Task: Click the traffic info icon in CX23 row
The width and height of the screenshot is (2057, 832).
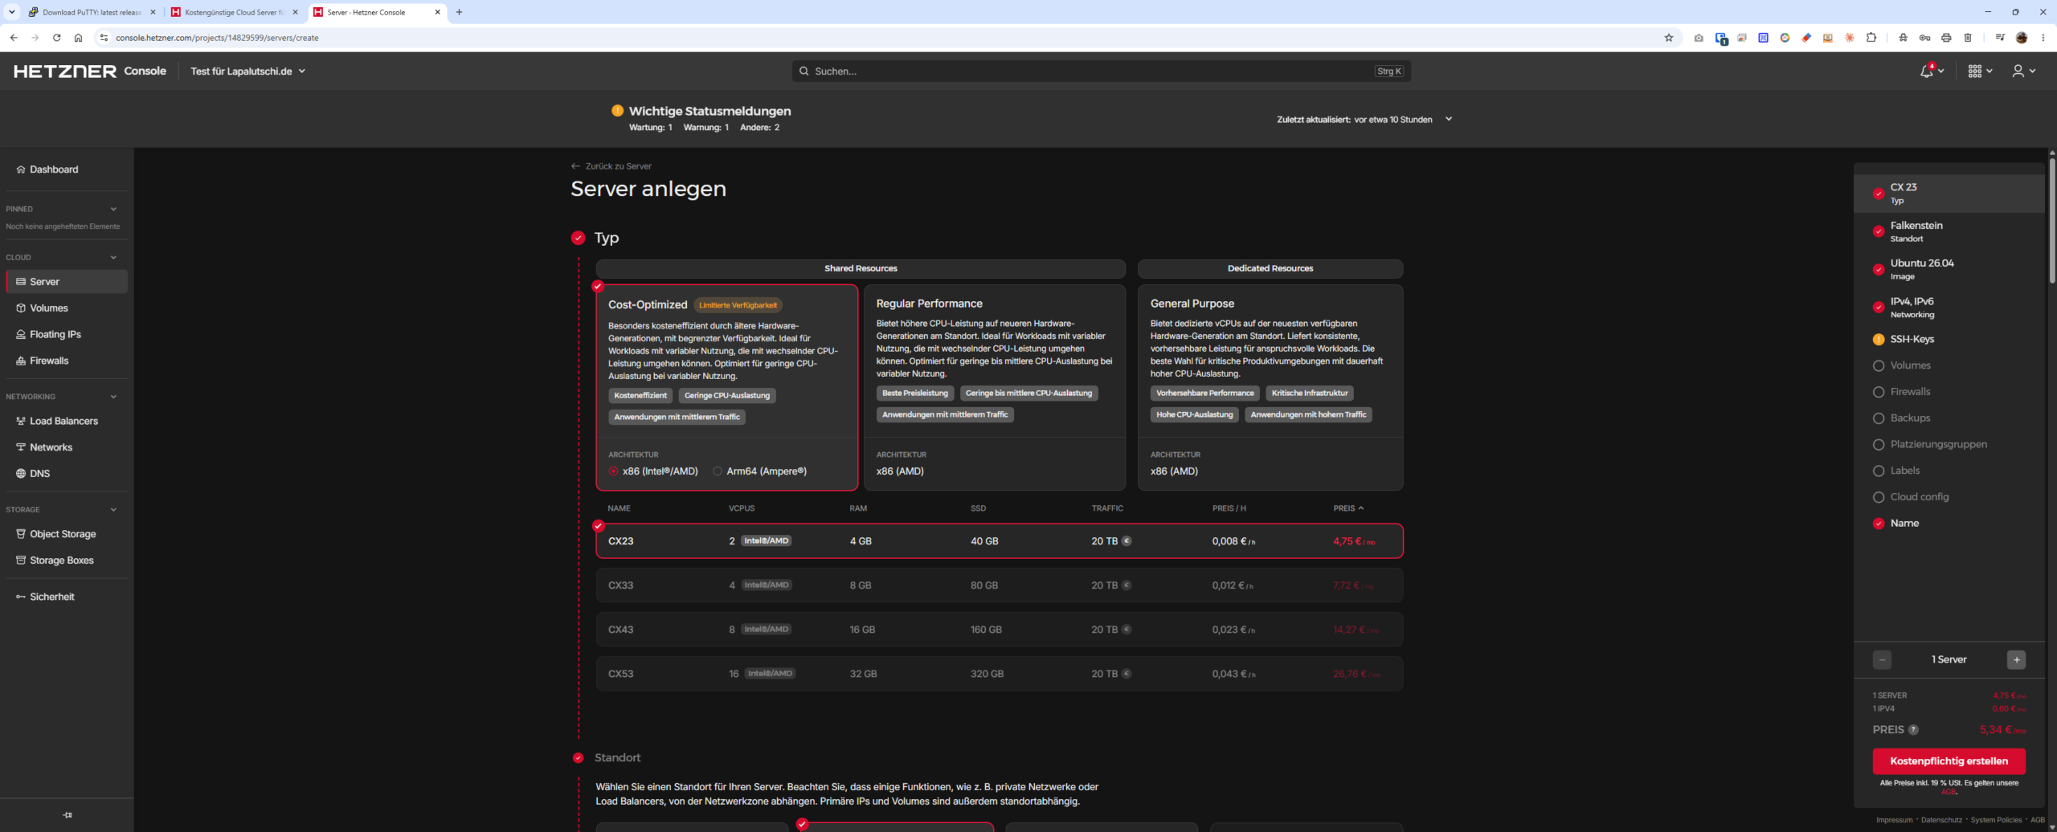Action: tap(1127, 541)
